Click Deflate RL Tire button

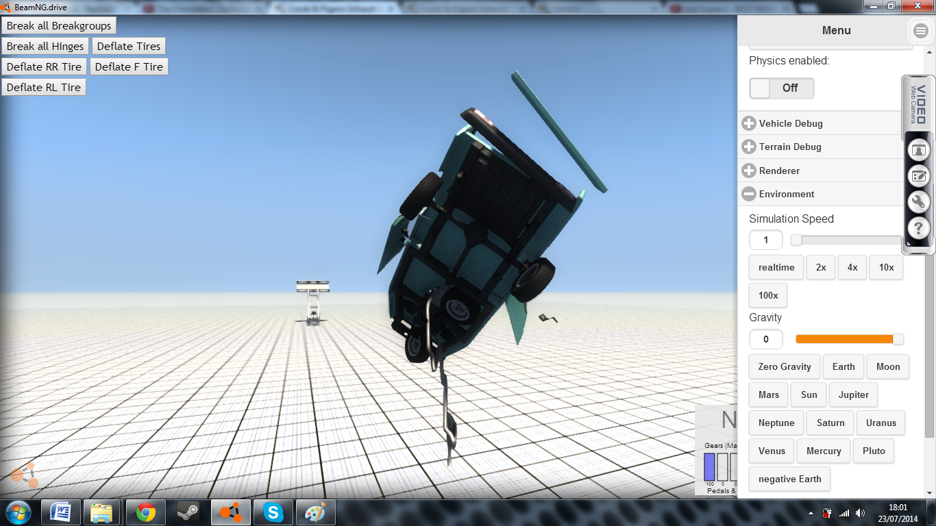[x=44, y=88]
